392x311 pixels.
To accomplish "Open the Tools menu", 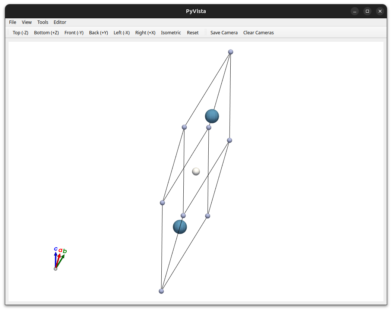I will [x=43, y=22].
